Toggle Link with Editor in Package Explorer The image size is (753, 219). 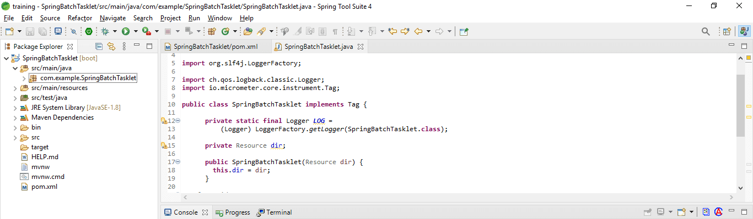111,47
